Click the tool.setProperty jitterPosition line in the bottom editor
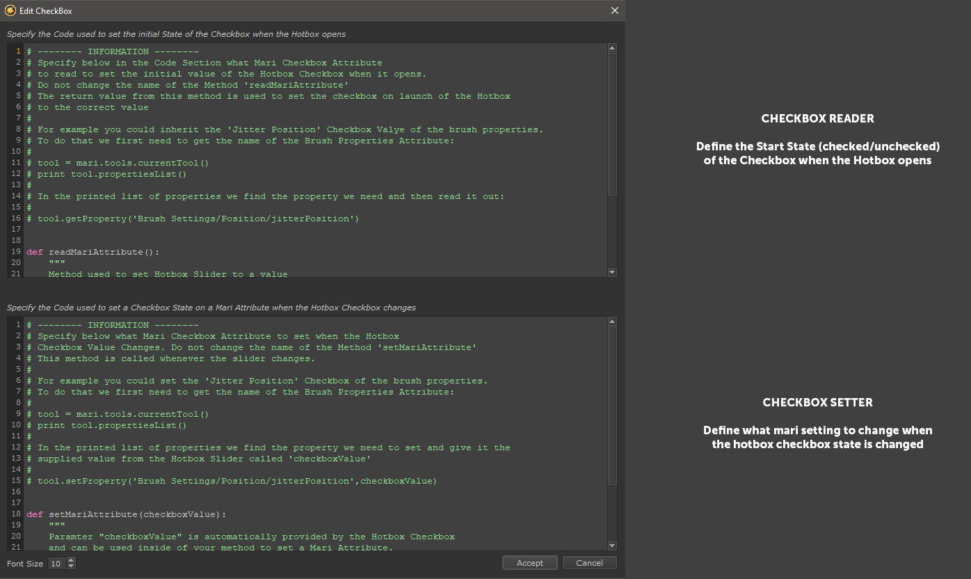The height and width of the screenshot is (579, 971). (236, 481)
